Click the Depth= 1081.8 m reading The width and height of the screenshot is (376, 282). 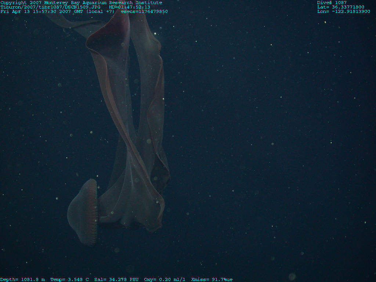click(x=22, y=279)
